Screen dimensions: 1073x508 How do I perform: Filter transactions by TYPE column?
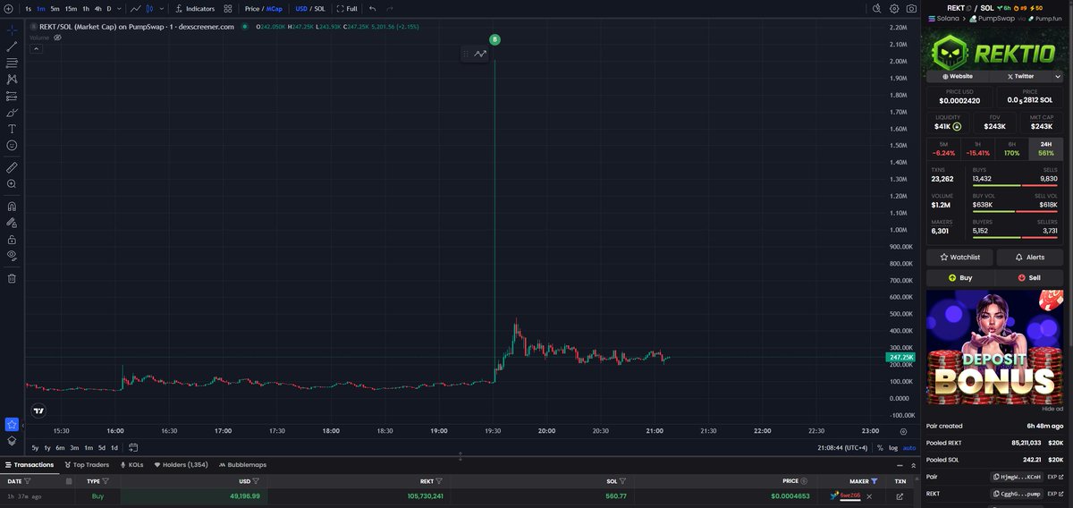click(x=106, y=481)
